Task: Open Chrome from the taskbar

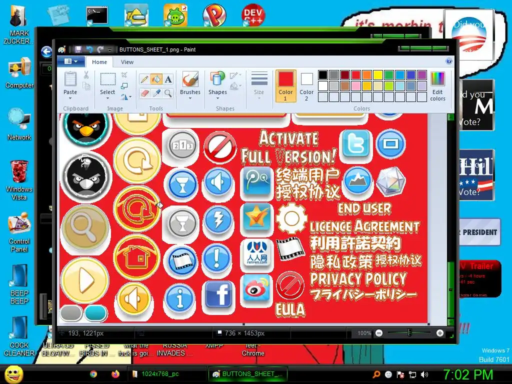Action: point(93,374)
